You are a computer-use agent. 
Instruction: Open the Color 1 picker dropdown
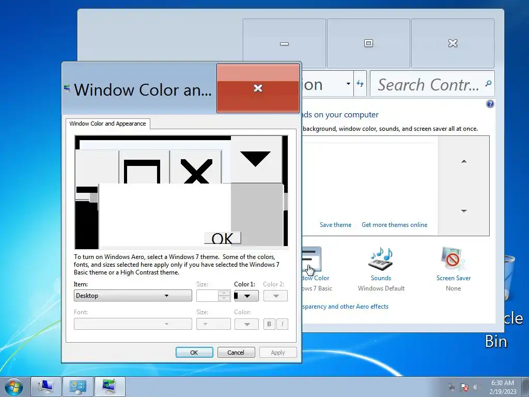(x=246, y=296)
